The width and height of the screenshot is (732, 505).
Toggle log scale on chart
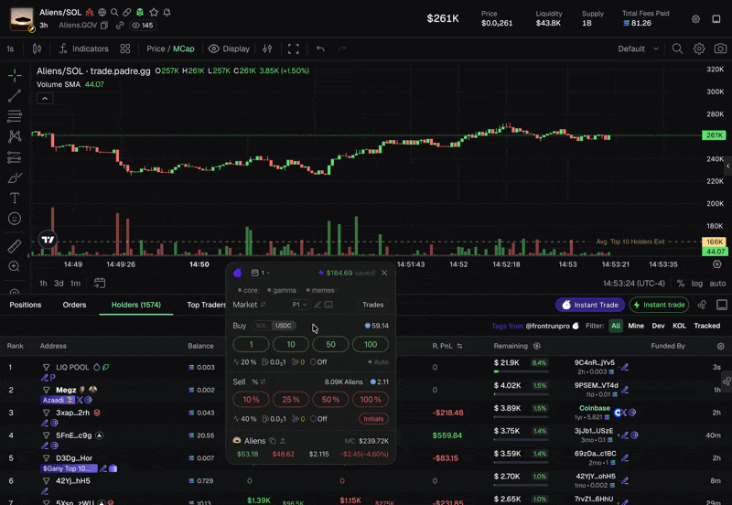tap(696, 284)
